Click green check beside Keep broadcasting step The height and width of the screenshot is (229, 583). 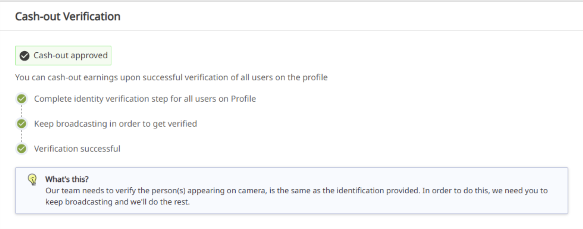click(22, 124)
